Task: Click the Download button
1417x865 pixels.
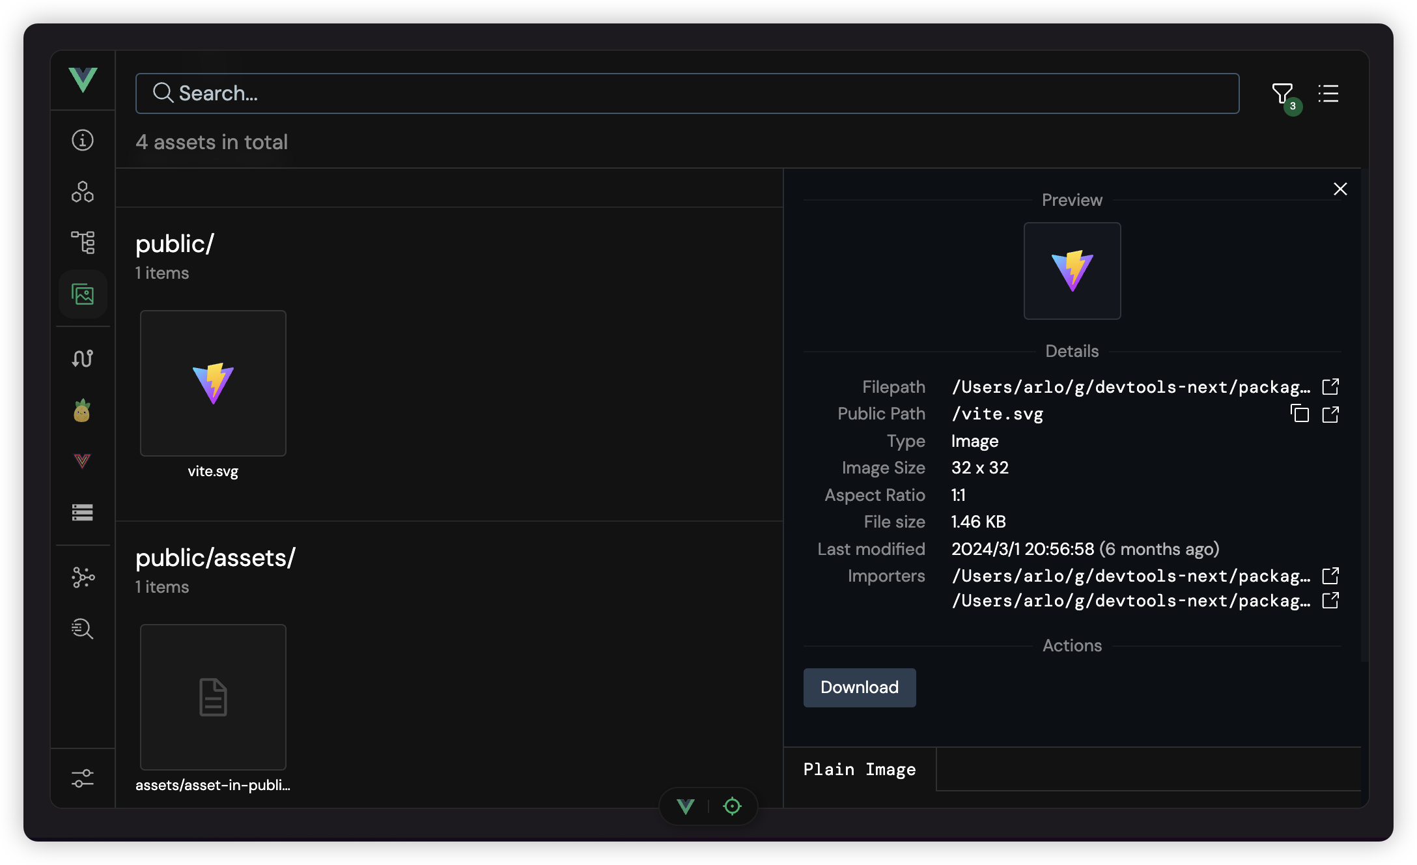Action: coord(860,687)
